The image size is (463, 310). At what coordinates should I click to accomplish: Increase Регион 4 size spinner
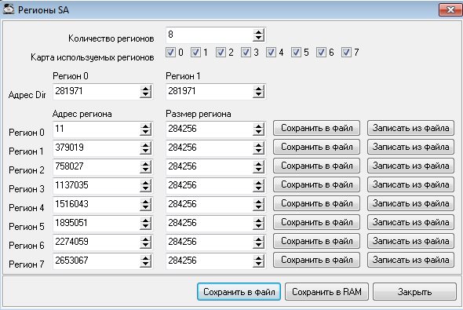(258, 202)
